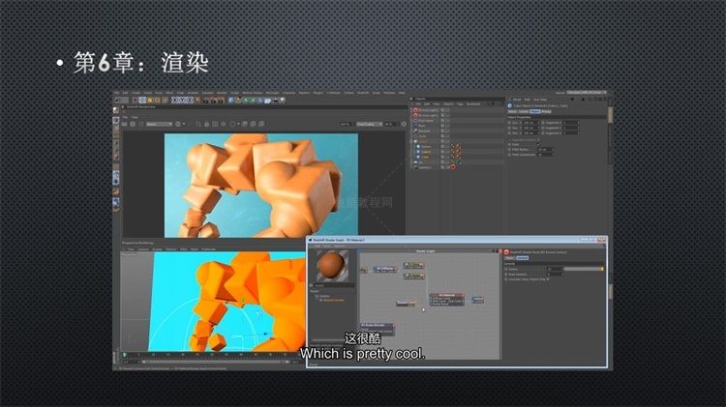Select the Output node in Shader Graph
Viewport: 726px width, 407px height.
(x=478, y=300)
